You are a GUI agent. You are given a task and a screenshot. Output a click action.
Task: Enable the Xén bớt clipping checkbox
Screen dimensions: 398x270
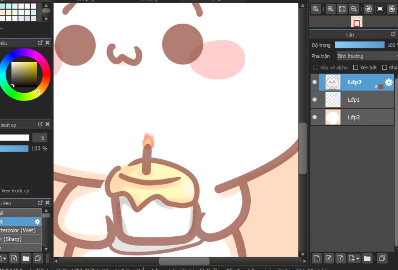(356, 67)
